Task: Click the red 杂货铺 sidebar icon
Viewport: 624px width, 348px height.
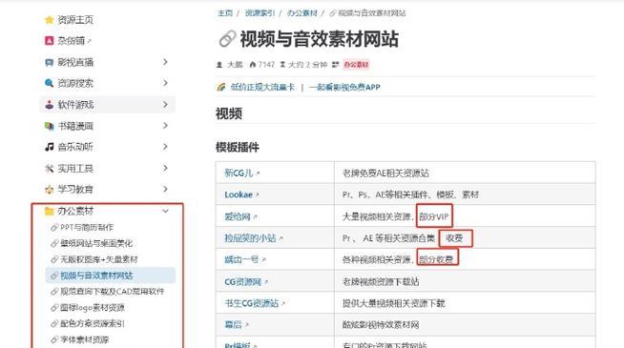Action: (49, 41)
